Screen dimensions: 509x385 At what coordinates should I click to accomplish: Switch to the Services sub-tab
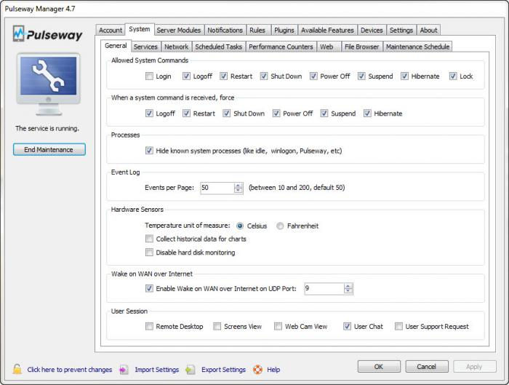pyautogui.click(x=145, y=47)
